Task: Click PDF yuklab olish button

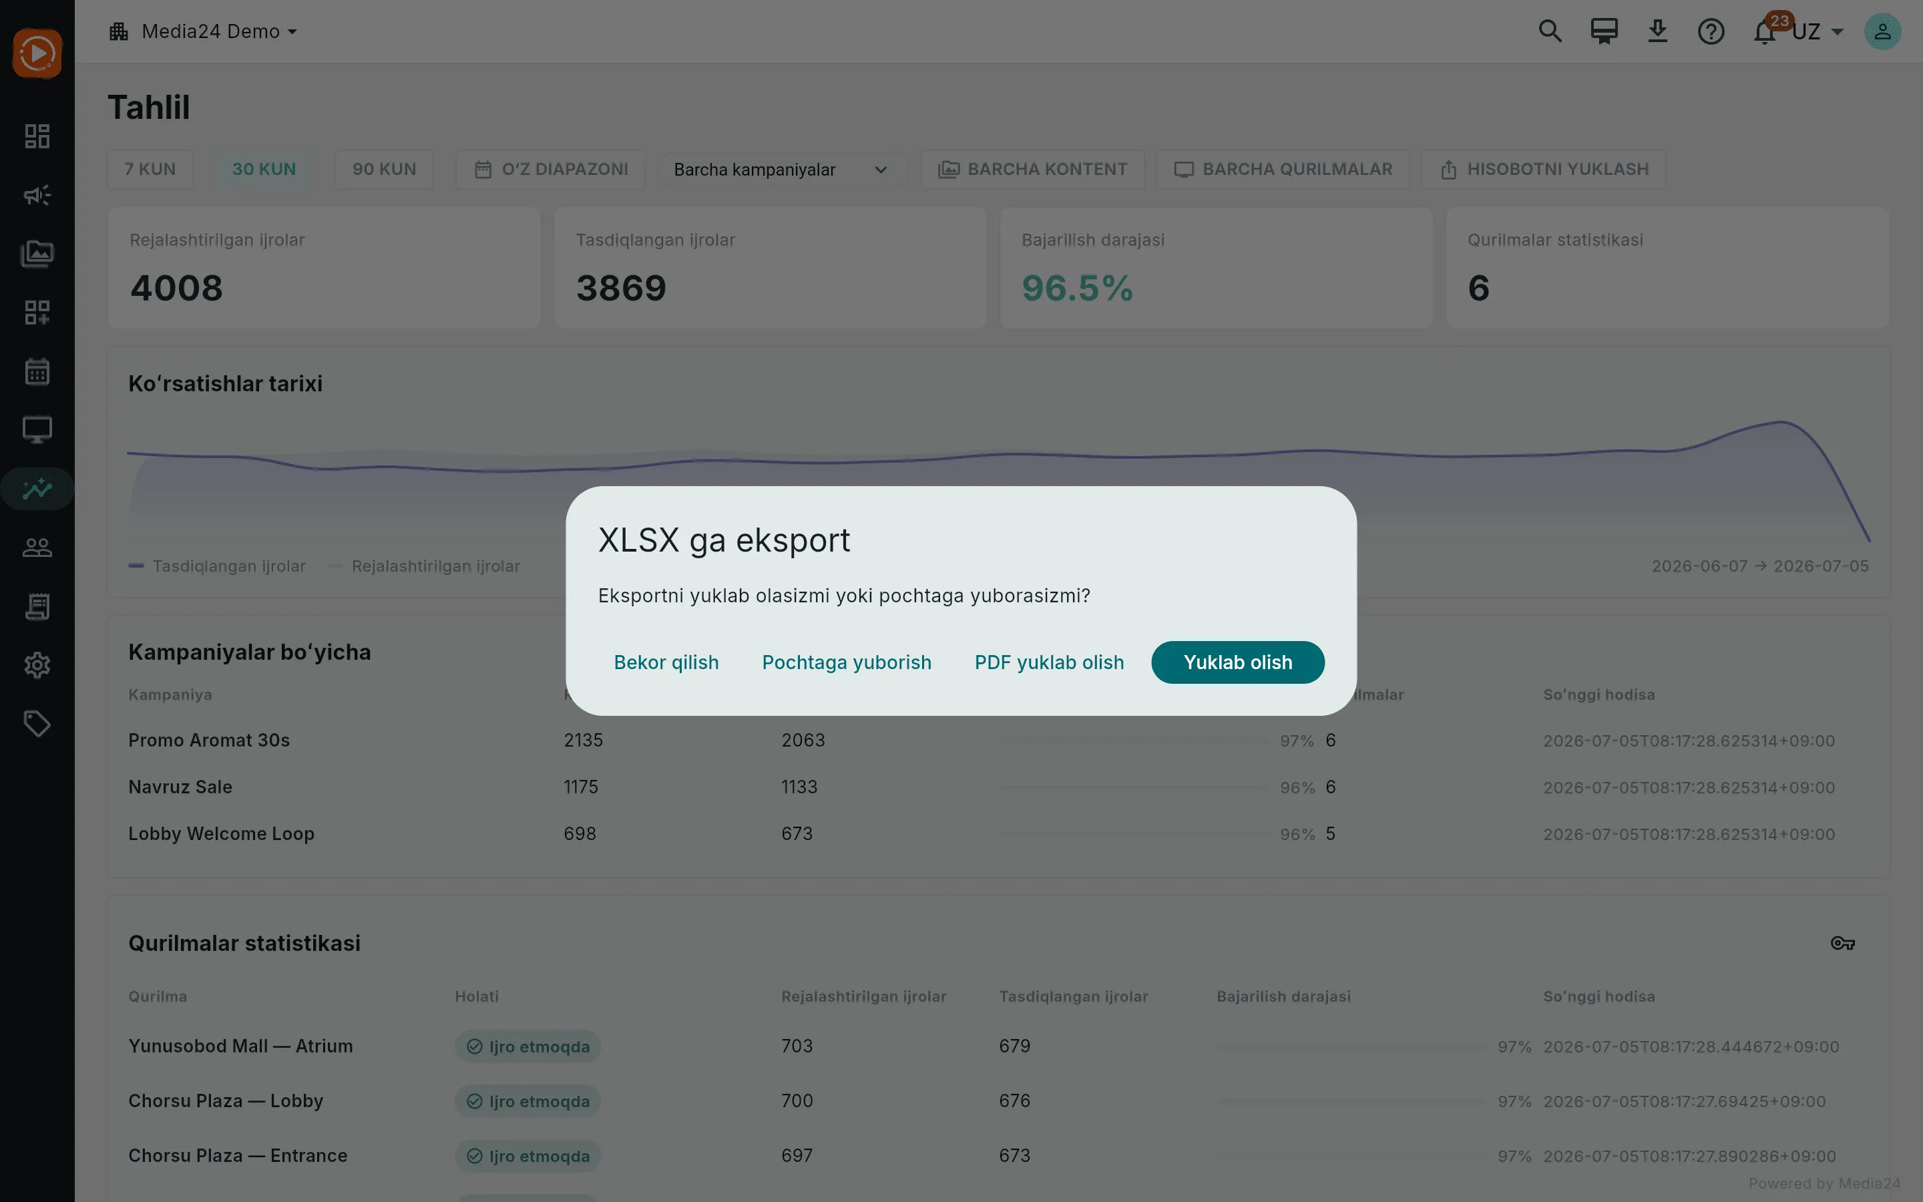Action: pyautogui.click(x=1049, y=662)
